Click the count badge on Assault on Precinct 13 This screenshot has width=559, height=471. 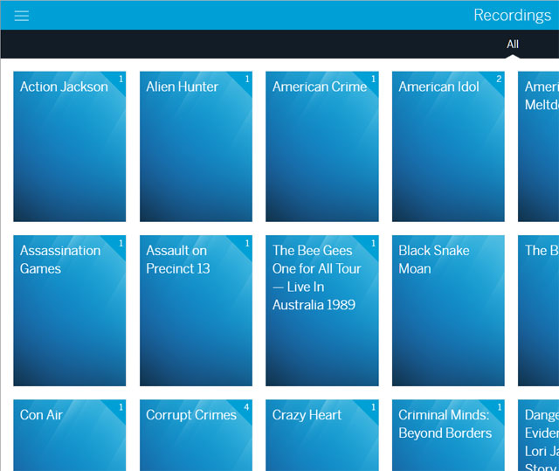click(247, 243)
